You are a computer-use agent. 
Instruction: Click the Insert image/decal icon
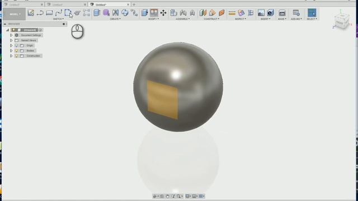[x=261, y=12]
